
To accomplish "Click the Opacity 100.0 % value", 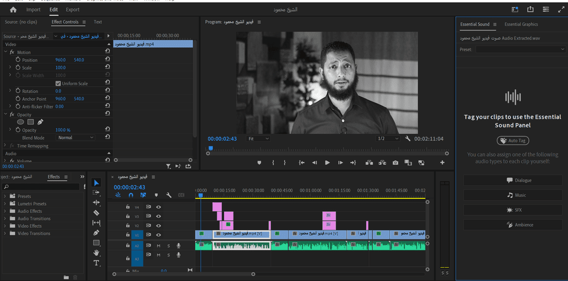I will (63, 130).
